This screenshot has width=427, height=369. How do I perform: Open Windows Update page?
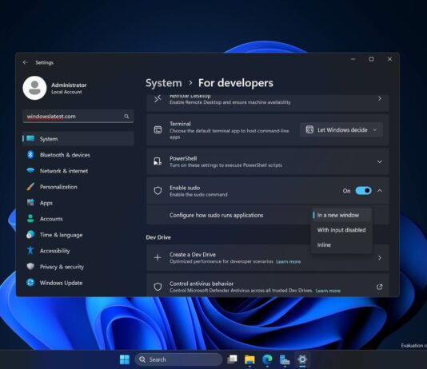78,283
